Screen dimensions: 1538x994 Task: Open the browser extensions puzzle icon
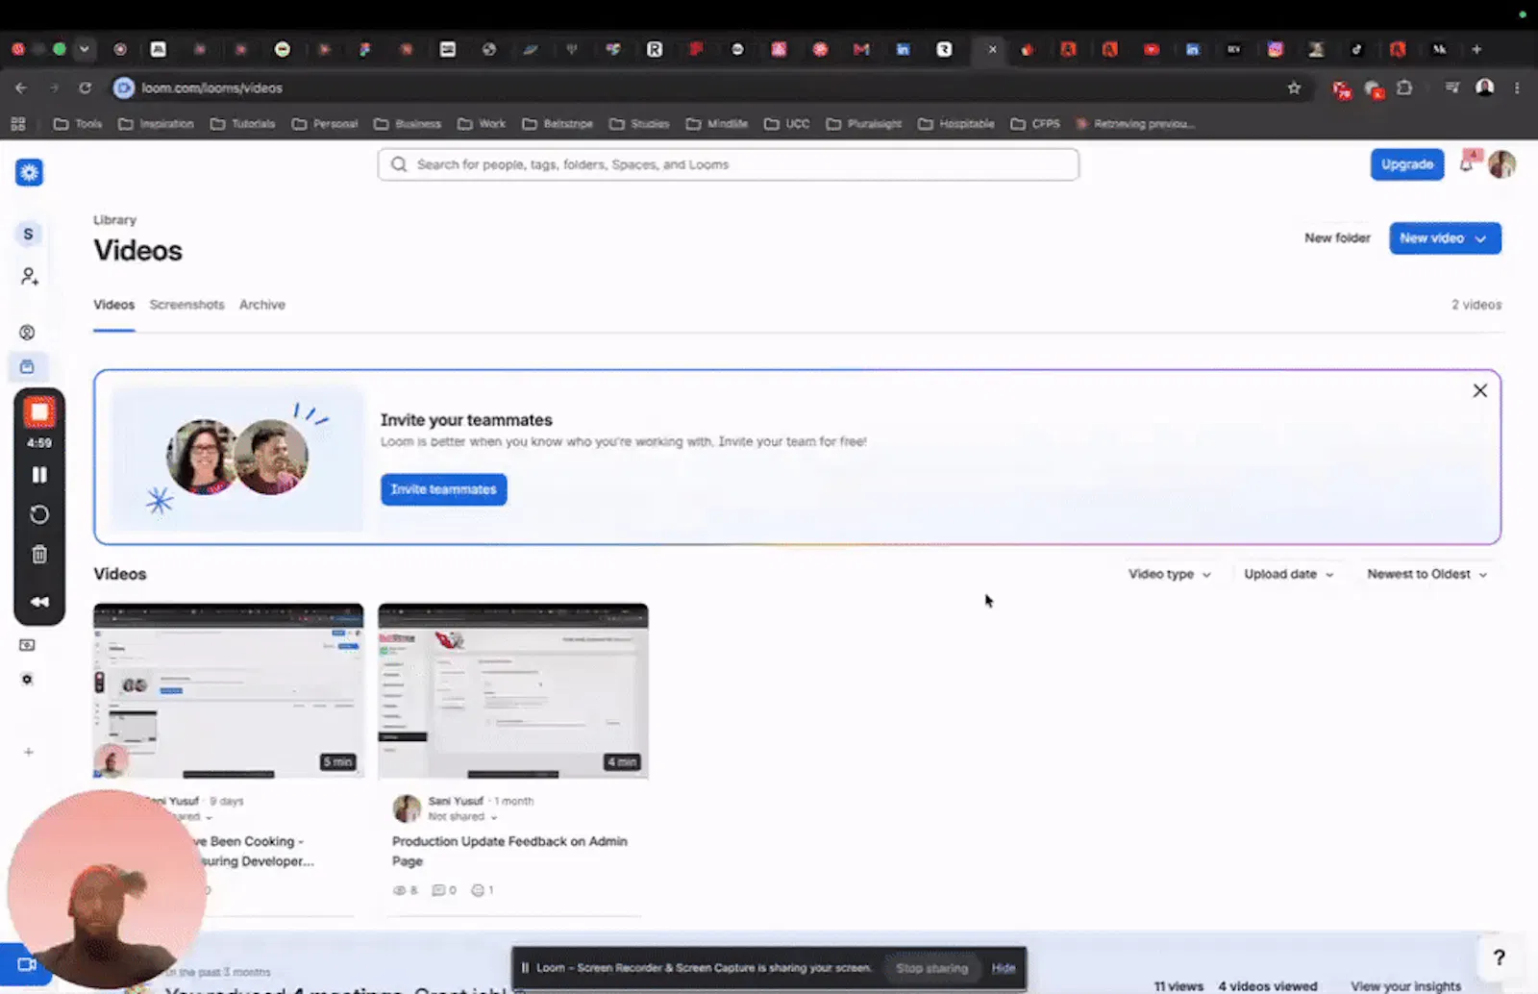point(1404,87)
